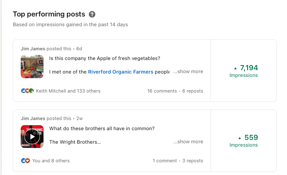The height and width of the screenshot is (175, 287).
Task: Click the green up arrow beside 559
Action: point(240,138)
